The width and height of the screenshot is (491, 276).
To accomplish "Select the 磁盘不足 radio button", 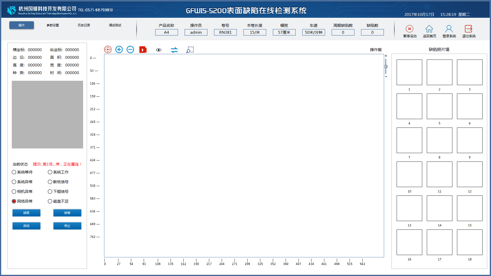I will 50,201.
